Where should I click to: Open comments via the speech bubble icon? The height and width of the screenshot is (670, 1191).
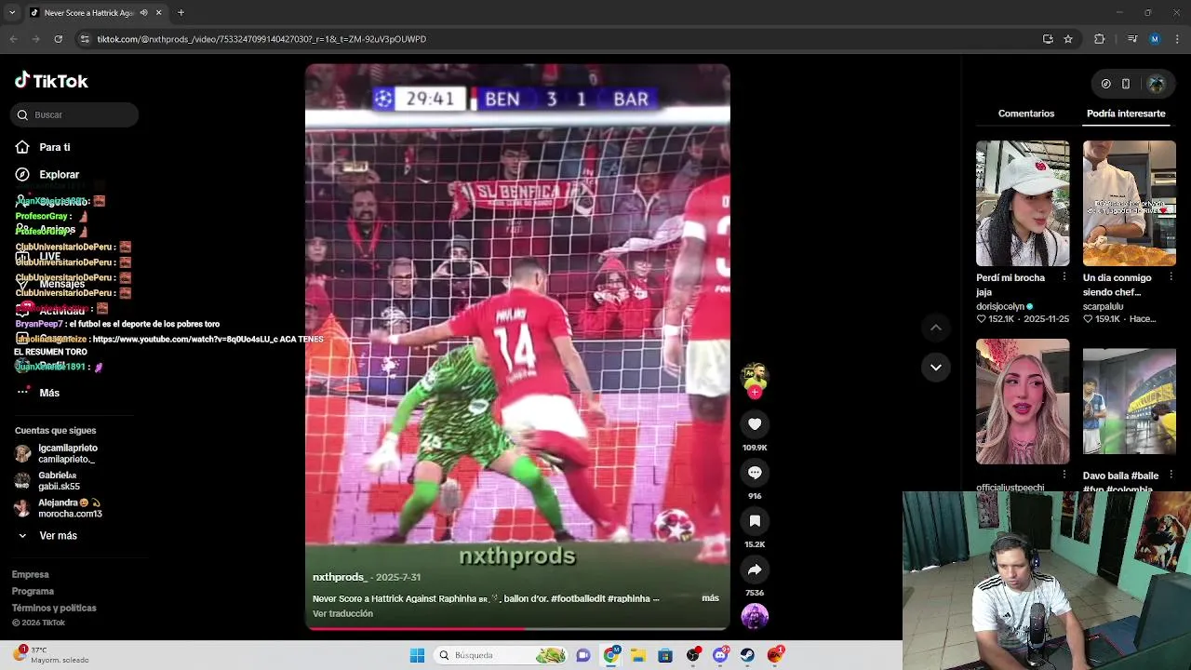(x=755, y=473)
